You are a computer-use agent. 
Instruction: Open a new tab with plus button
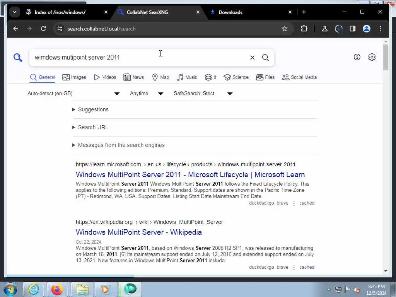tap(304, 12)
